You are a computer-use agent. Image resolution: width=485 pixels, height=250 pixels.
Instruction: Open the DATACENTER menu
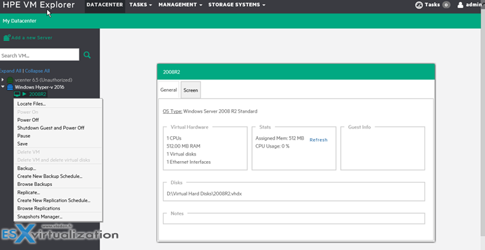(x=105, y=5)
